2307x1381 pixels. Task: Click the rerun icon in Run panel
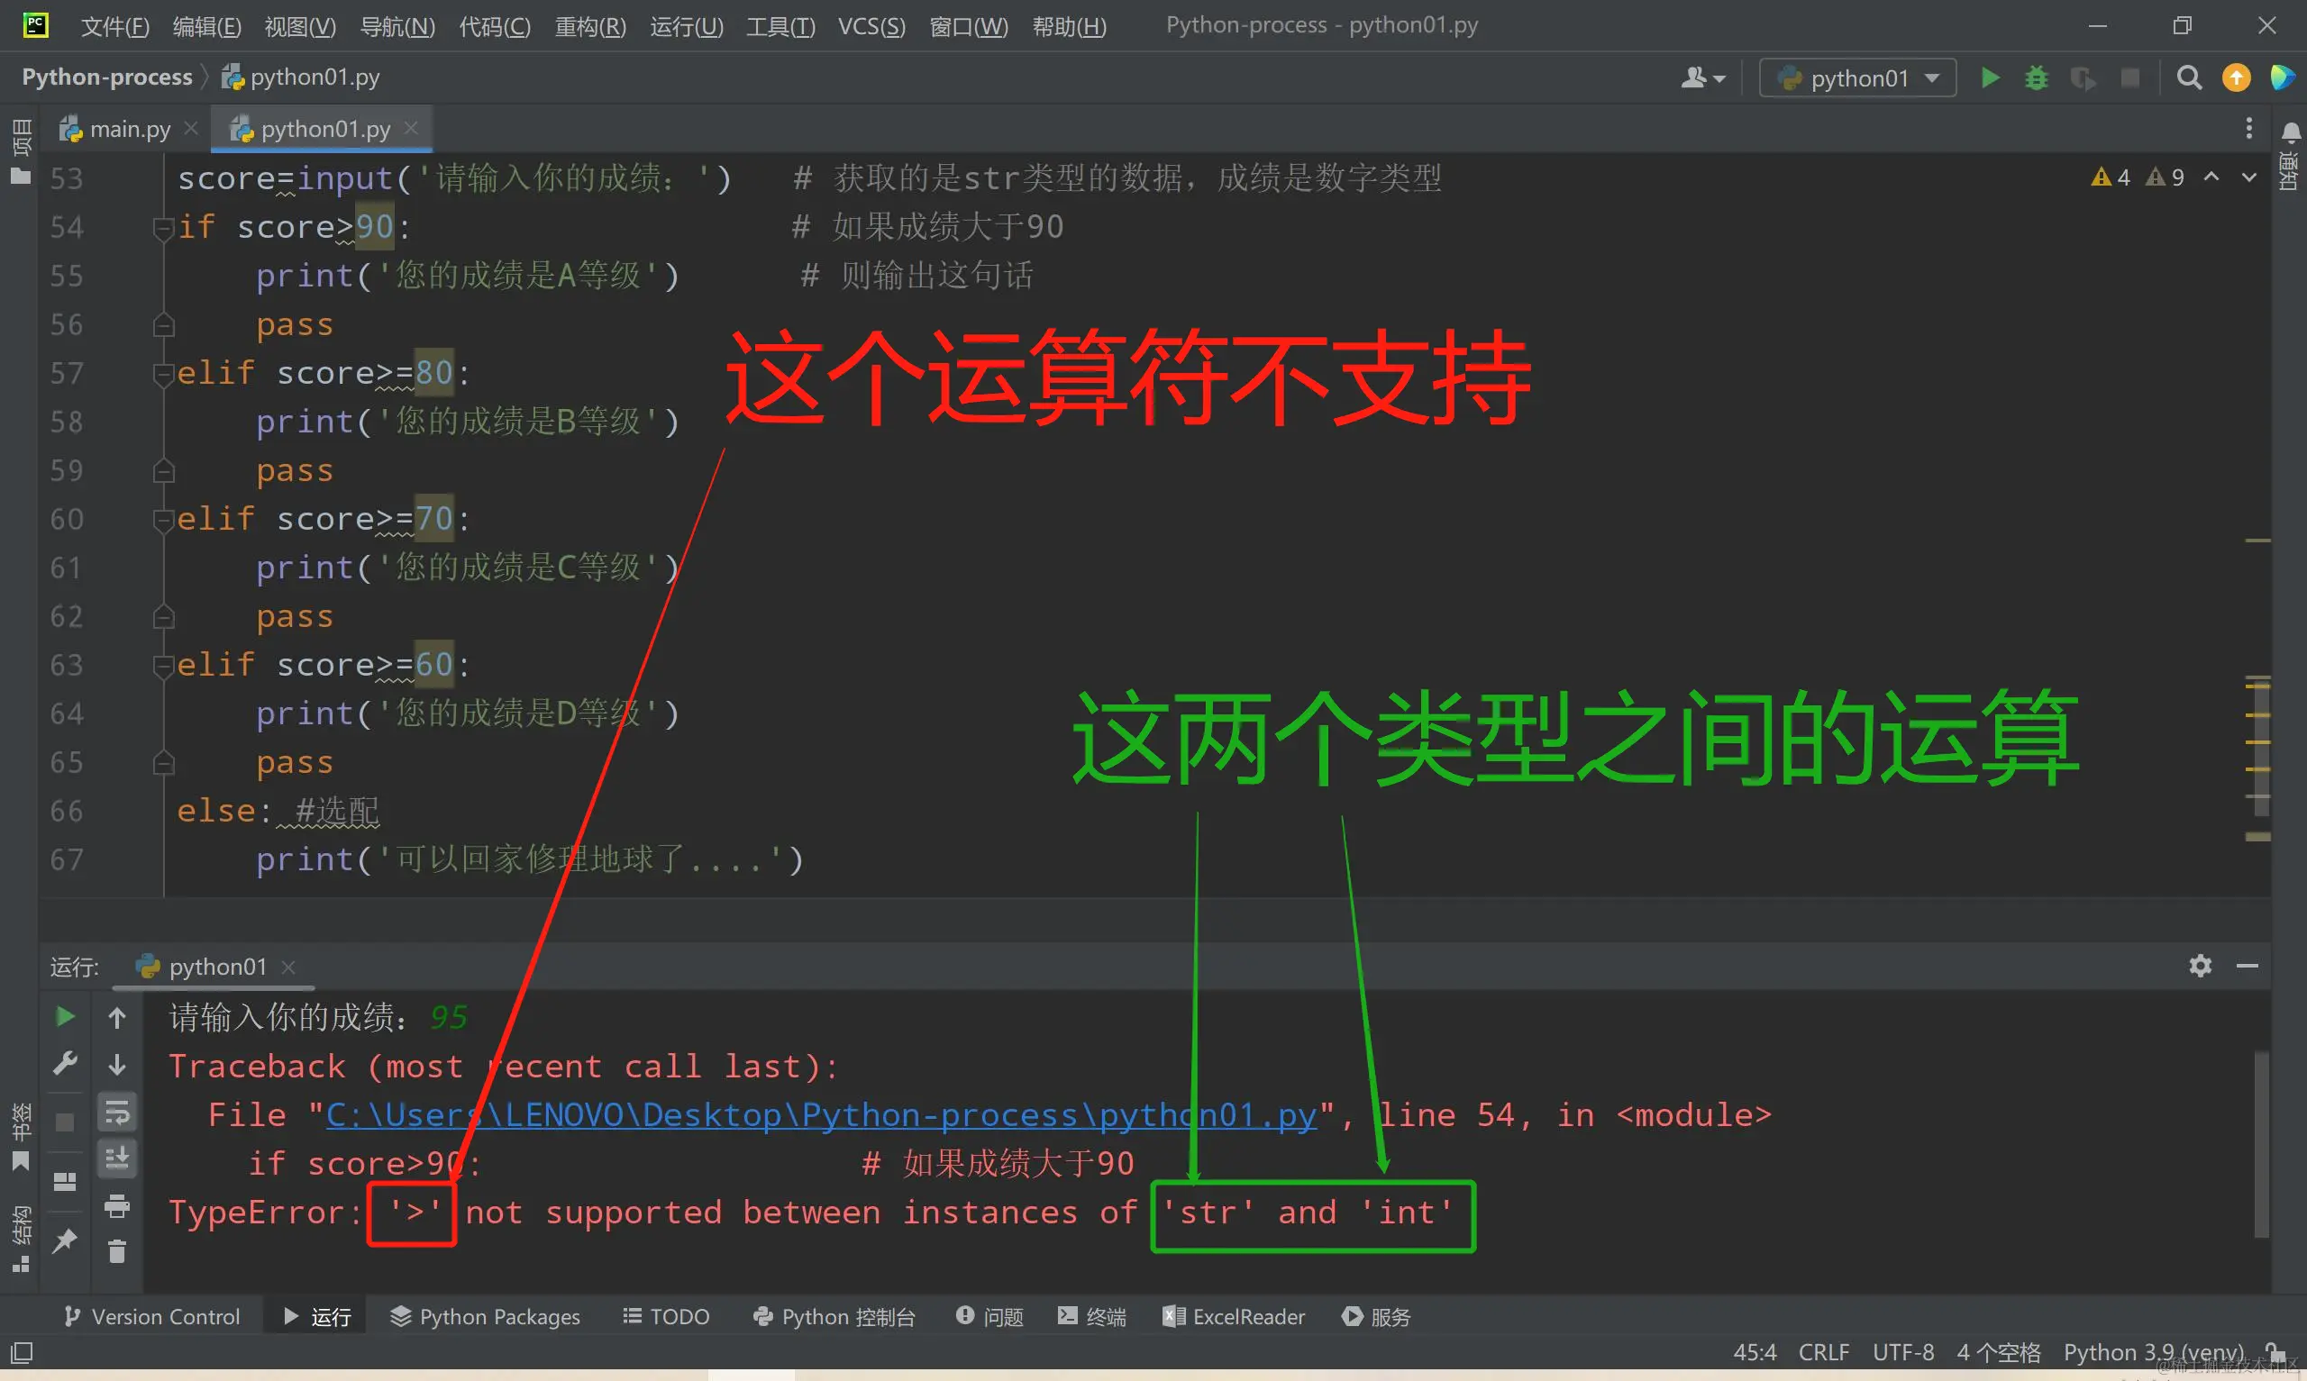[x=64, y=1016]
